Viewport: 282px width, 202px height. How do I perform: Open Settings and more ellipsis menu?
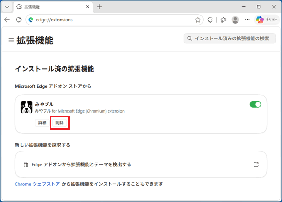(247, 20)
